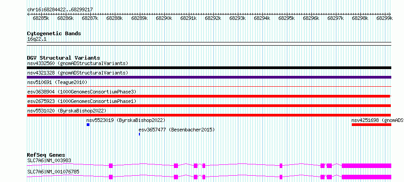
Task: Click the purple nsv4321328 variant bar
Action: (x=209, y=77)
